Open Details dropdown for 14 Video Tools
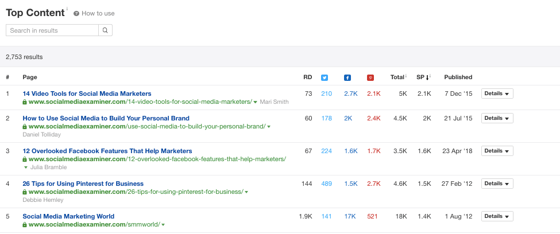Viewport: 560px width, 234px height. 497,93
